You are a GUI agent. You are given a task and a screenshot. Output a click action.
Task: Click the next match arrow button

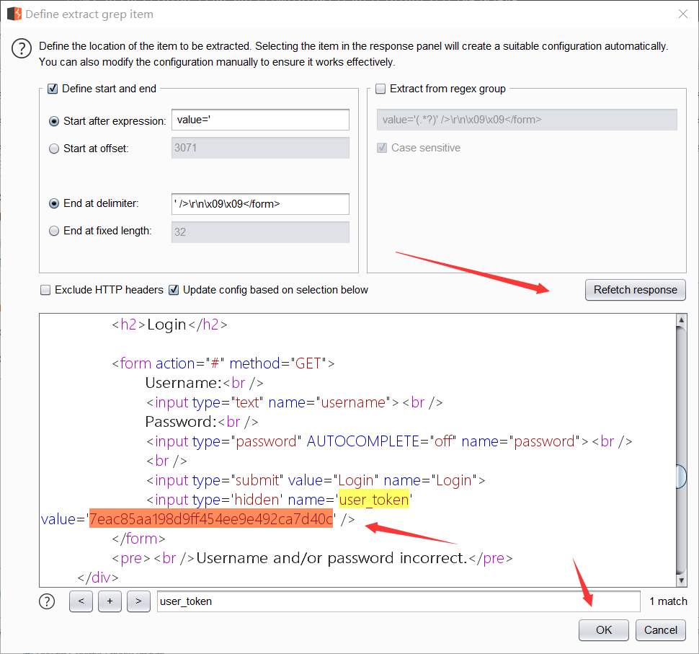coord(138,601)
